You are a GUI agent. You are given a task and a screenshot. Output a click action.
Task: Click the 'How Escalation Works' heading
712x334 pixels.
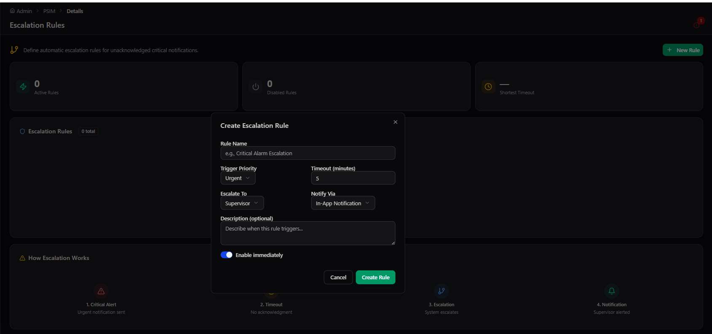tap(59, 258)
